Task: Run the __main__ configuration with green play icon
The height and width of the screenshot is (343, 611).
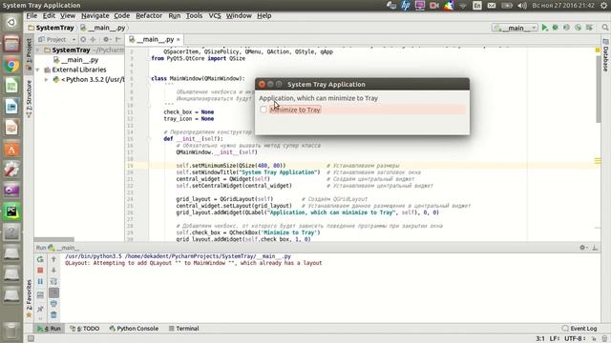Action: pyautogui.click(x=545, y=28)
